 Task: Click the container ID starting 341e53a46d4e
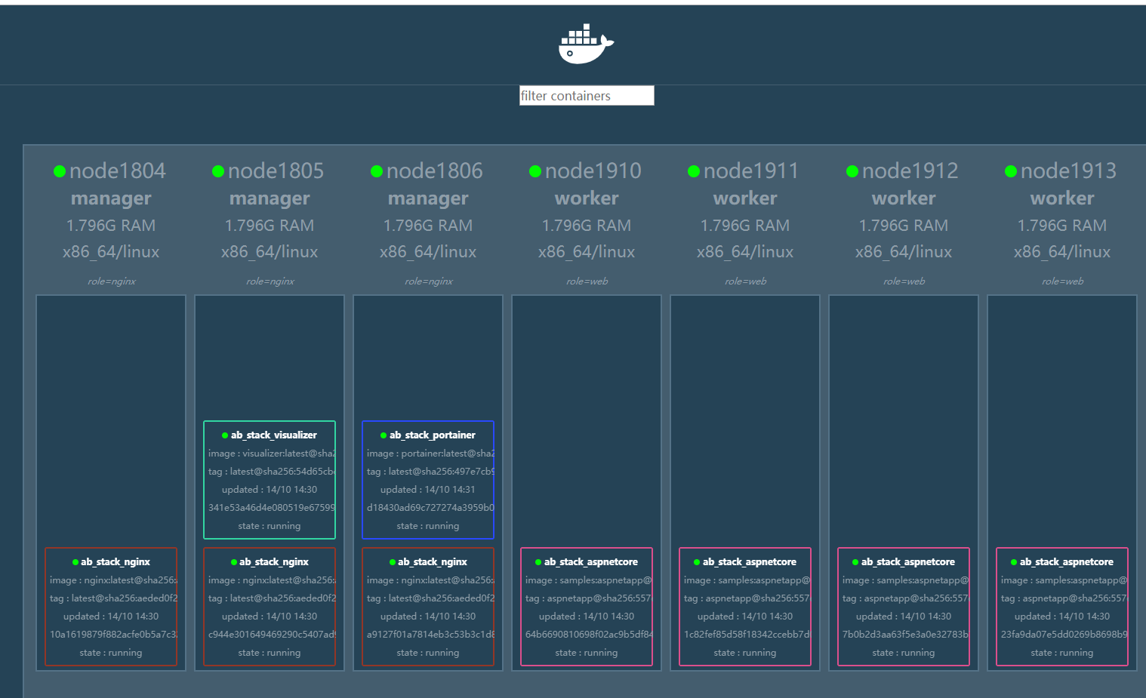pos(271,508)
